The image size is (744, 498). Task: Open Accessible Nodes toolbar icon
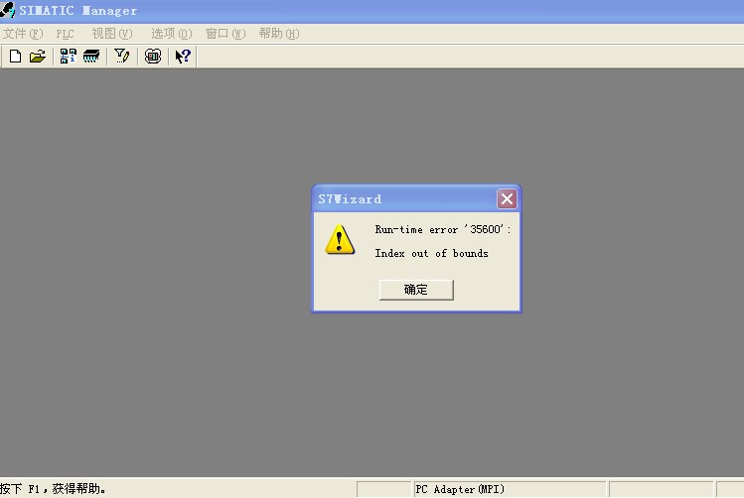tap(68, 57)
